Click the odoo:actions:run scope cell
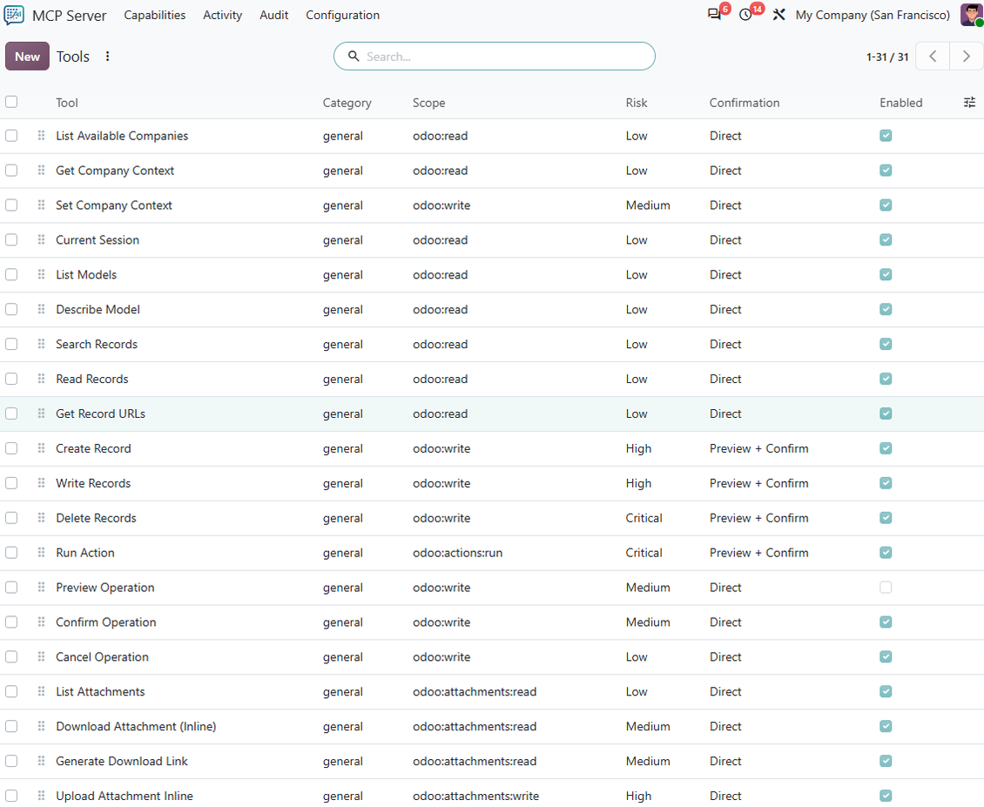 pos(457,553)
